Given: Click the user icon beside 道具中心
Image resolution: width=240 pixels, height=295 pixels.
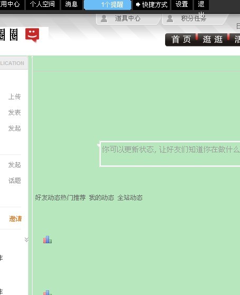Looking at the screenshot, I should [104, 19].
